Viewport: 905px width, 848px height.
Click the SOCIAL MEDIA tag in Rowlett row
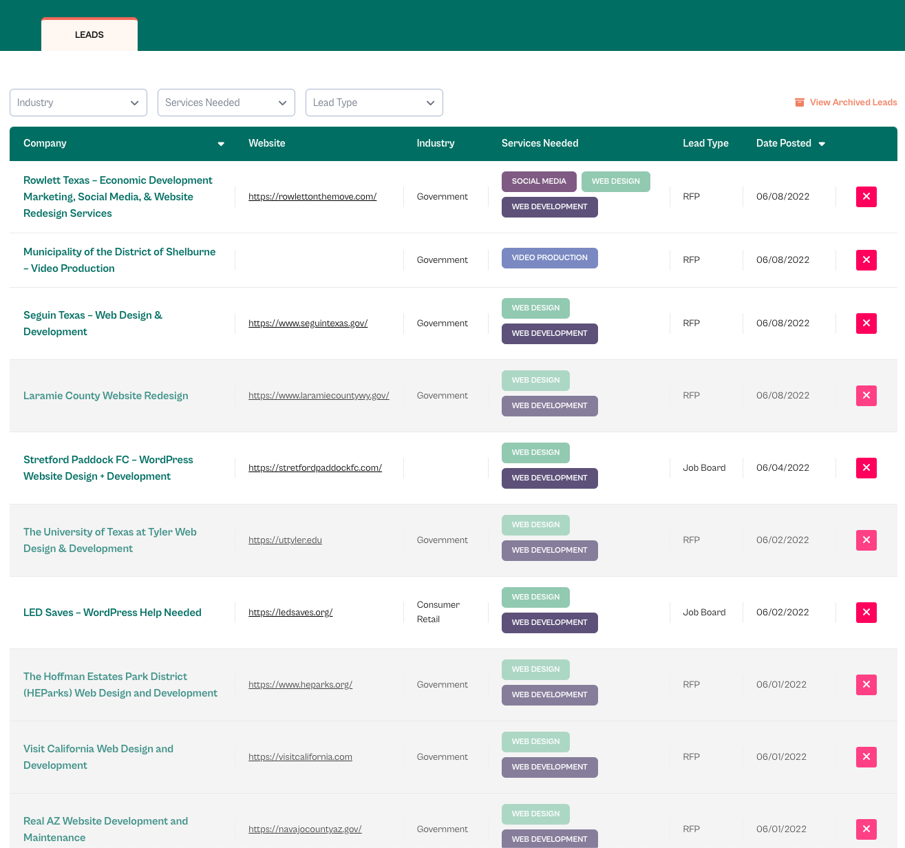click(539, 182)
